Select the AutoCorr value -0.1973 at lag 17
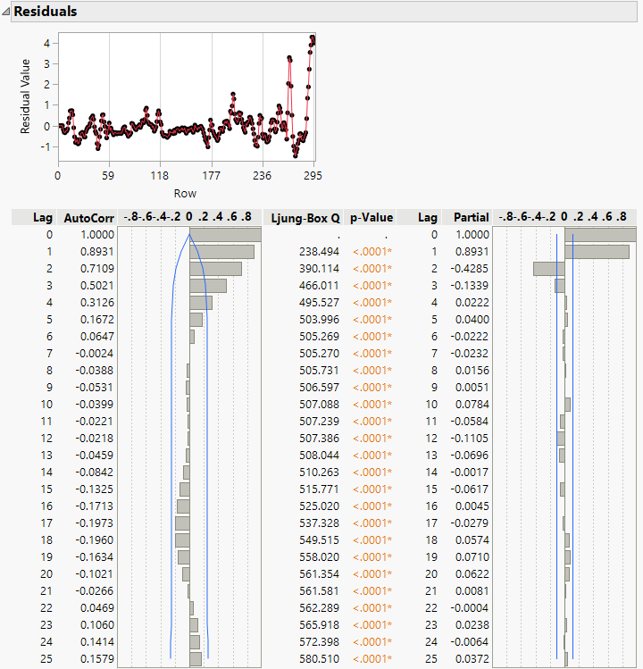The height and width of the screenshot is (669, 643). pos(94,523)
